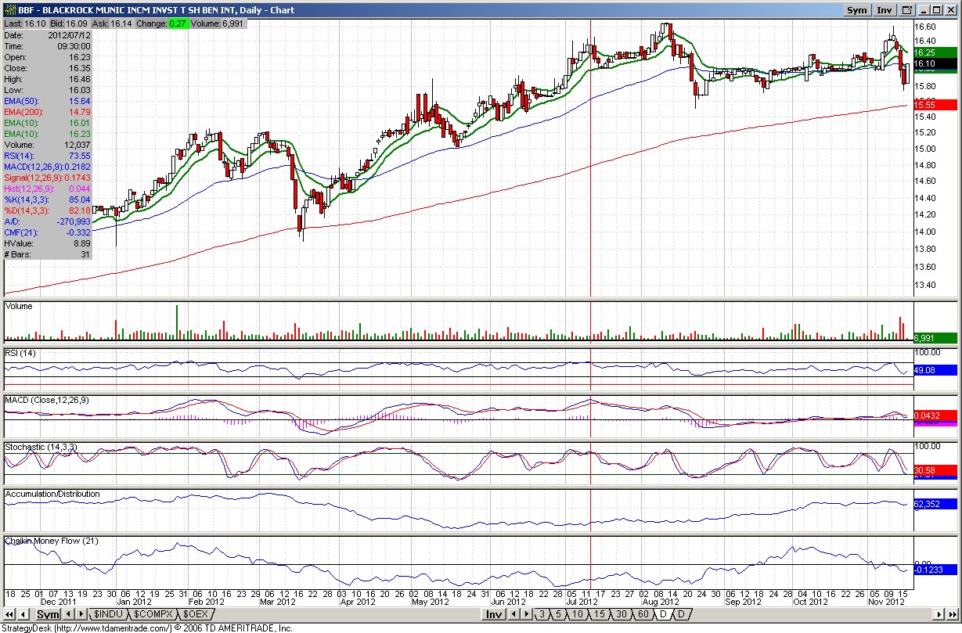Click the Accumulation/Distribution panel title
962x633 pixels.
[52, 494]
